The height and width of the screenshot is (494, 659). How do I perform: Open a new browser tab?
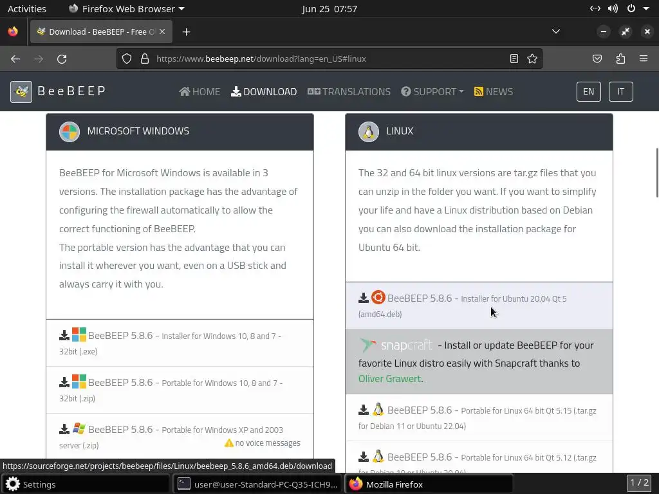(186, 32)
